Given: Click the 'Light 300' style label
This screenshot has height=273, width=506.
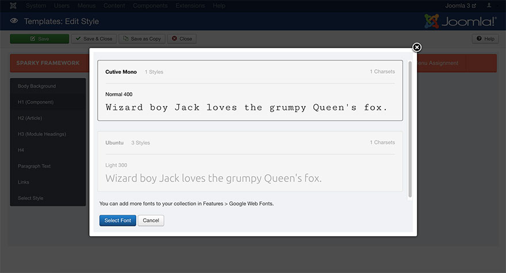Looking at the screenshot, I should (x=116, y=165).
